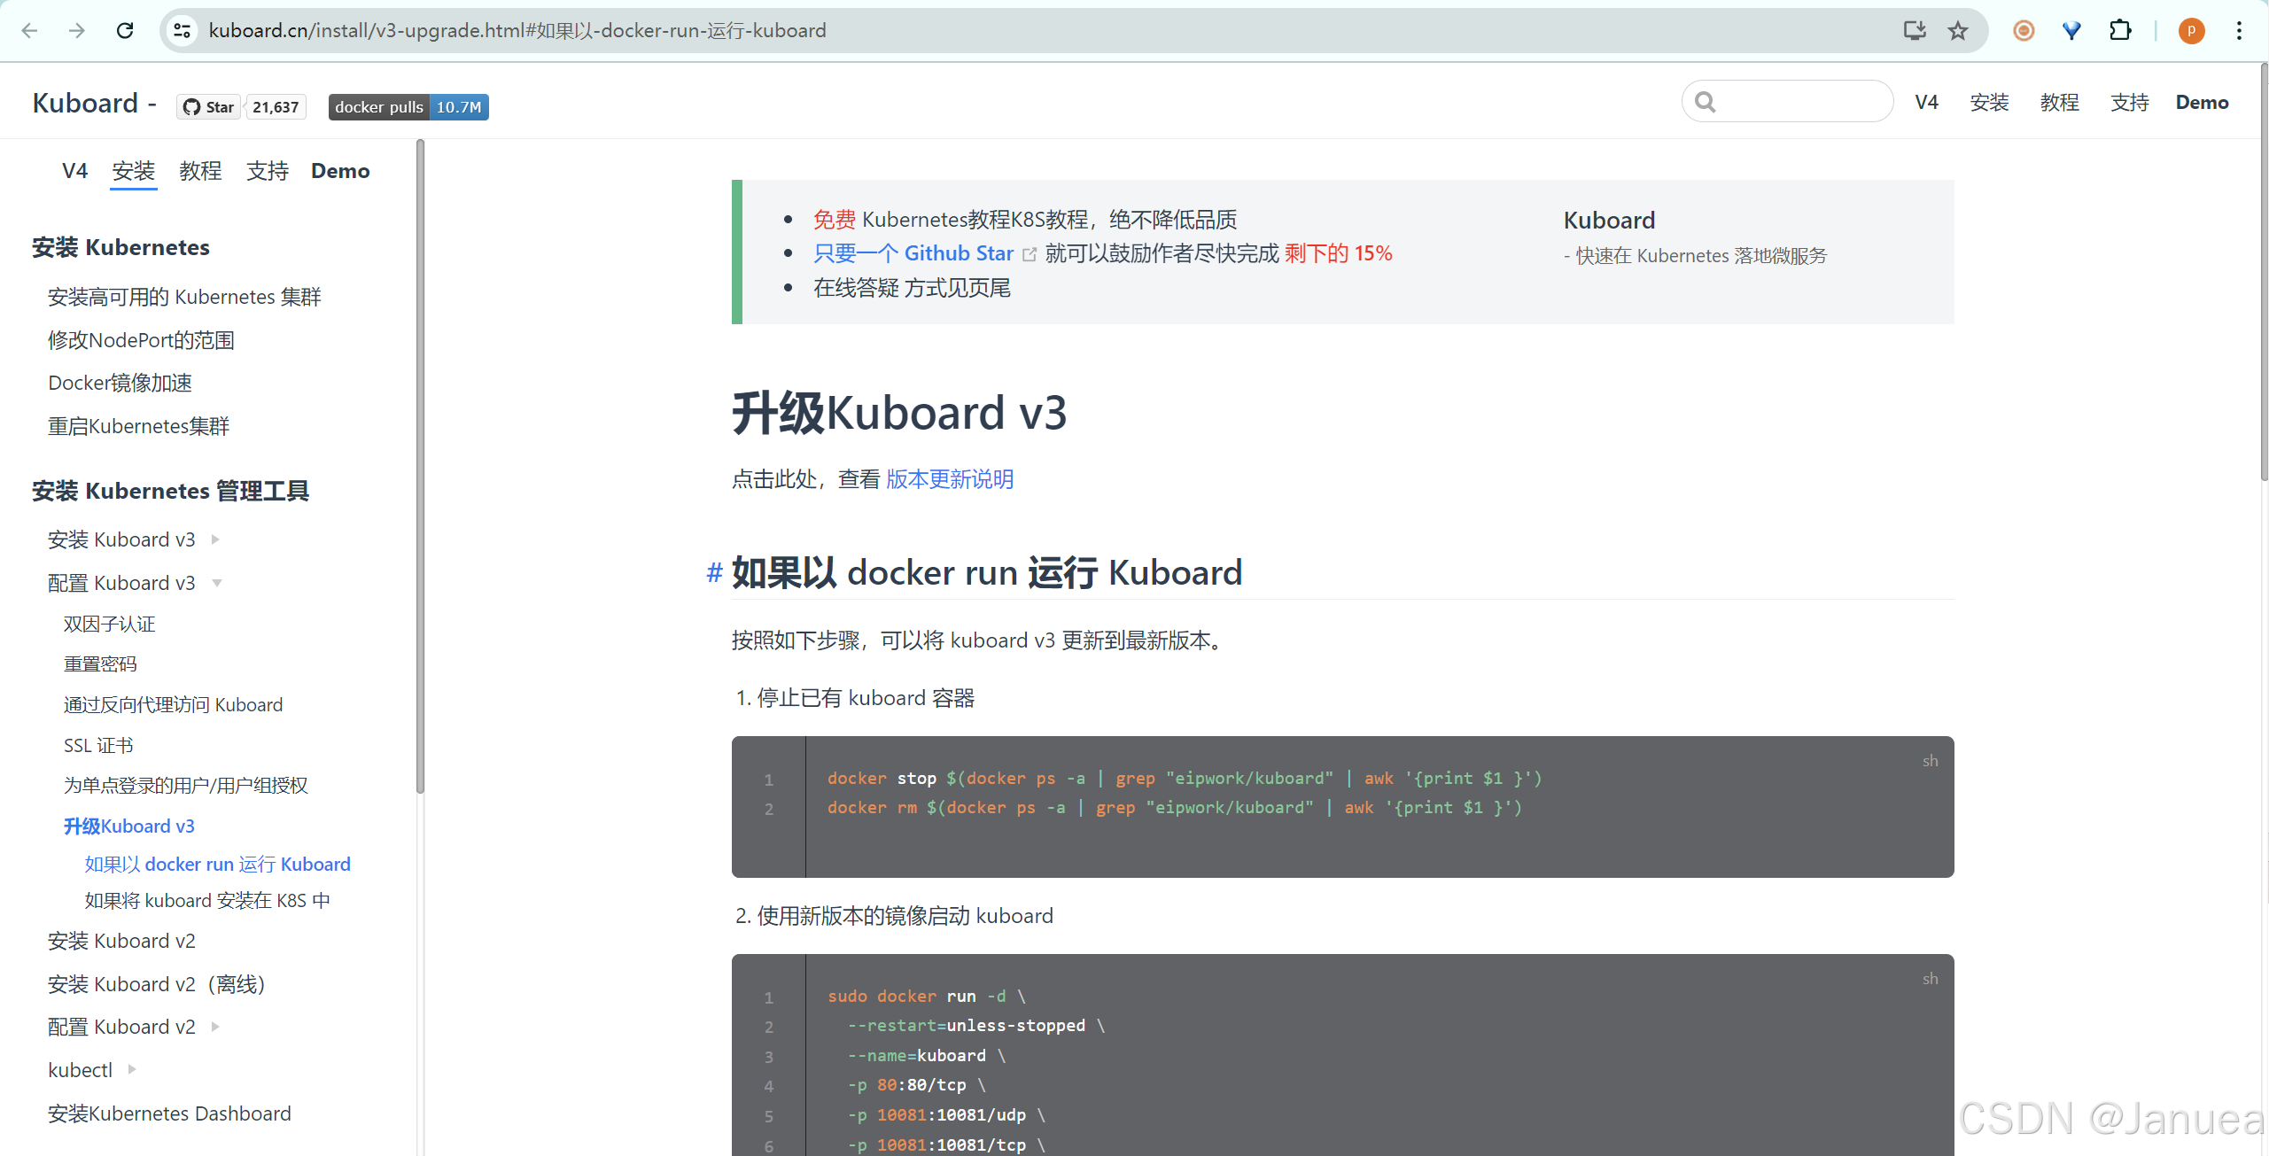The height and width of the screenshot is (1156, 2269).
Task: Click the browser back arrow
Action: (29, 30)
